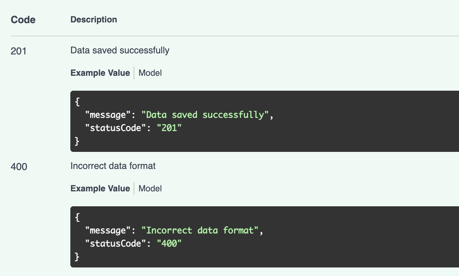
Task: Click the Description column header
Action: point(94,20)
